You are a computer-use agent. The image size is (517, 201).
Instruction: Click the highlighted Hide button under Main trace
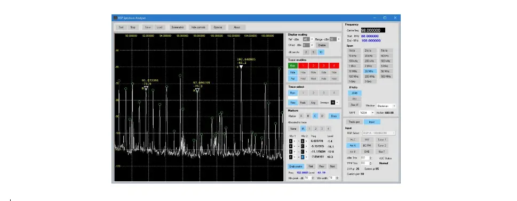(x=293, y=72)
